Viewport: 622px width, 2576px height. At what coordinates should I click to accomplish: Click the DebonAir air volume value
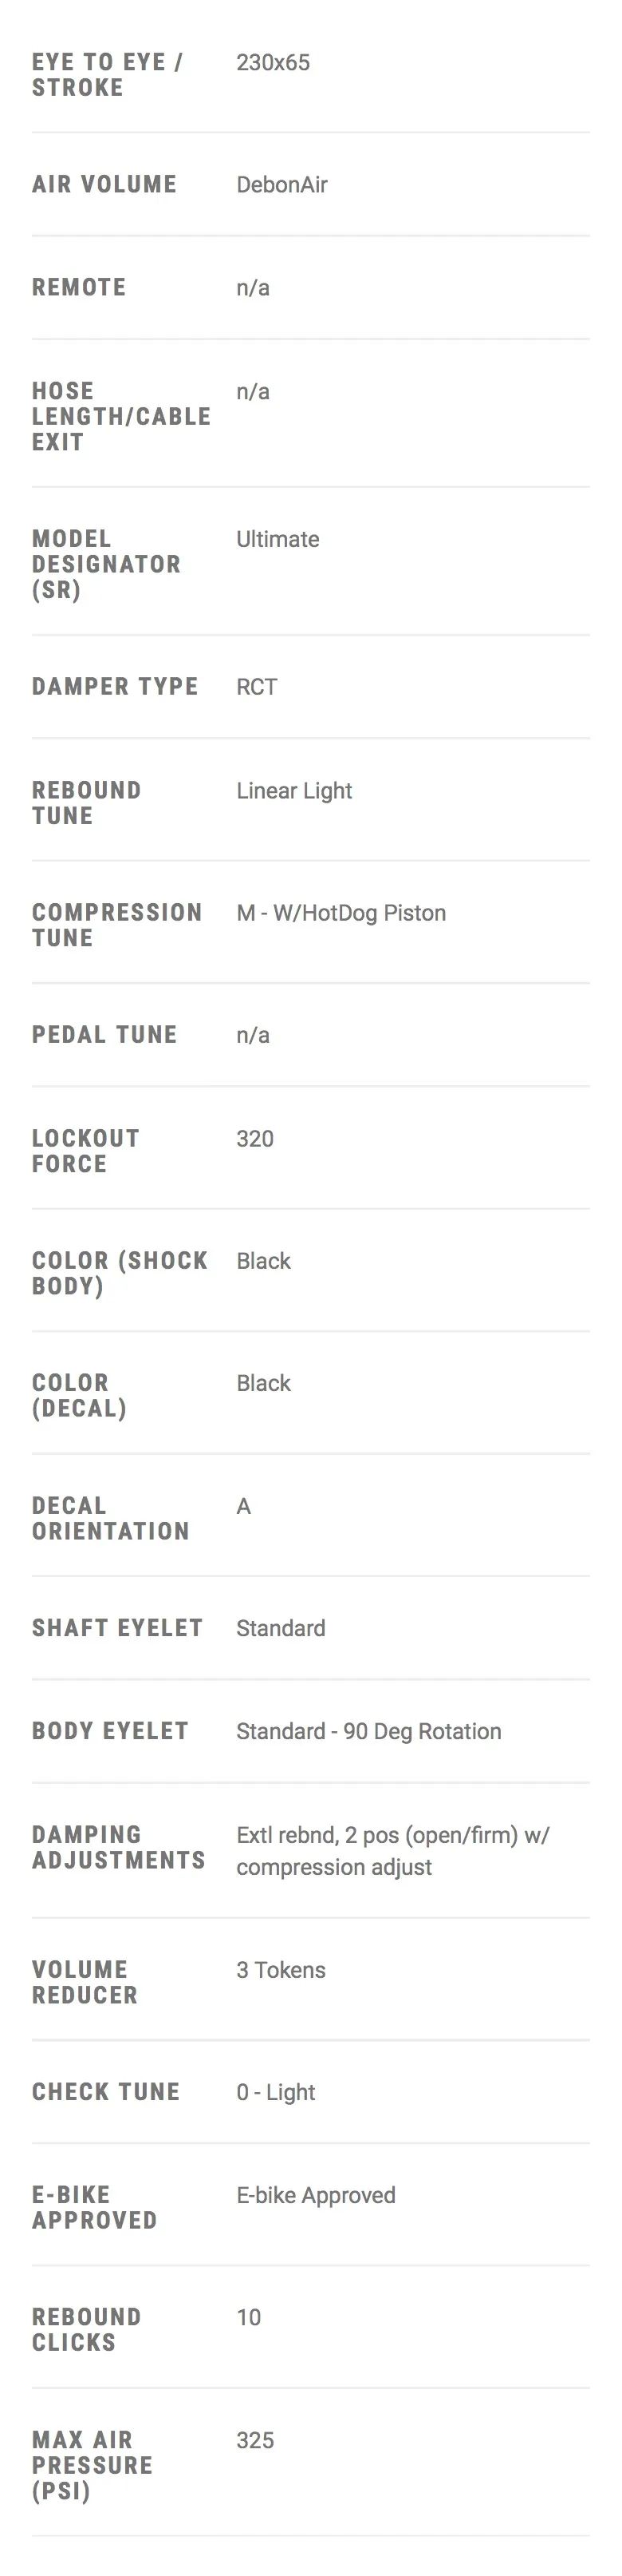[x=281, y=185]
